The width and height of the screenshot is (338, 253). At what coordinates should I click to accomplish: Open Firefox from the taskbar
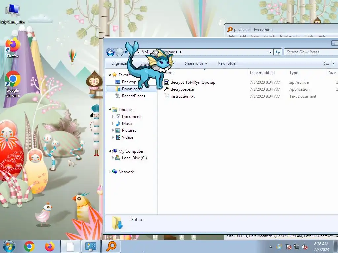(50, 246)
